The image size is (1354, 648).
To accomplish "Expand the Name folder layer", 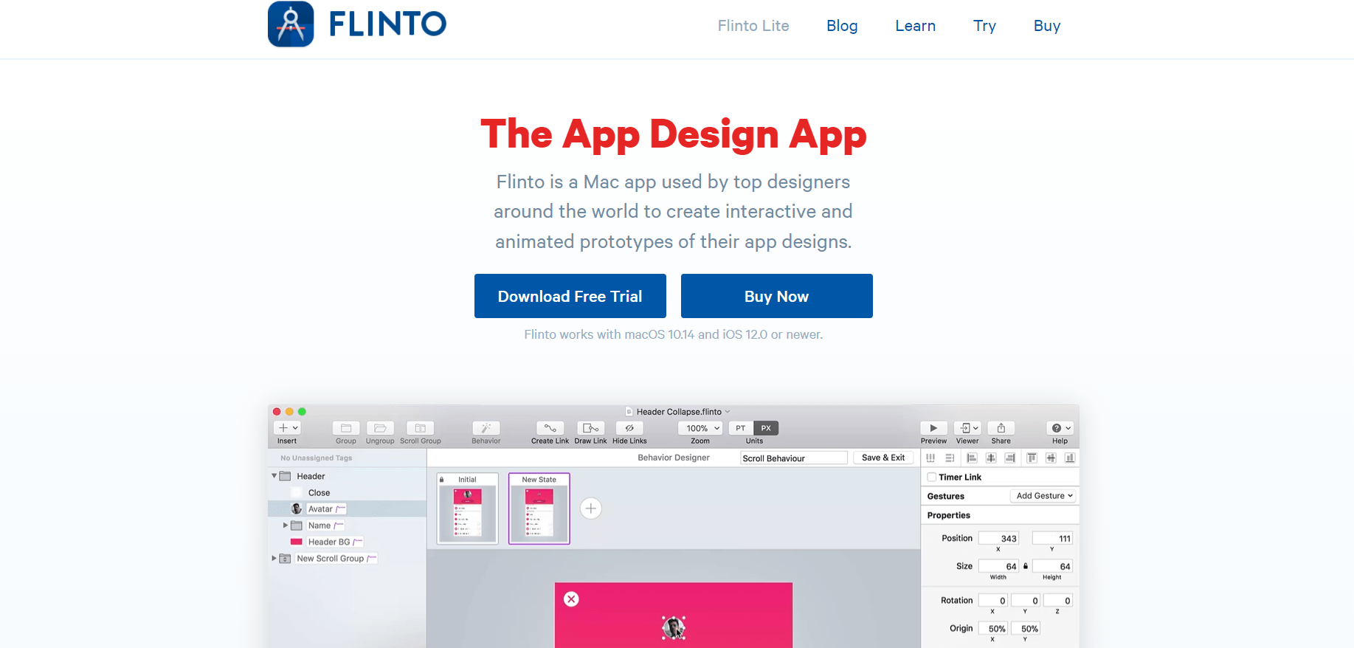I will [x=286, y=525].
